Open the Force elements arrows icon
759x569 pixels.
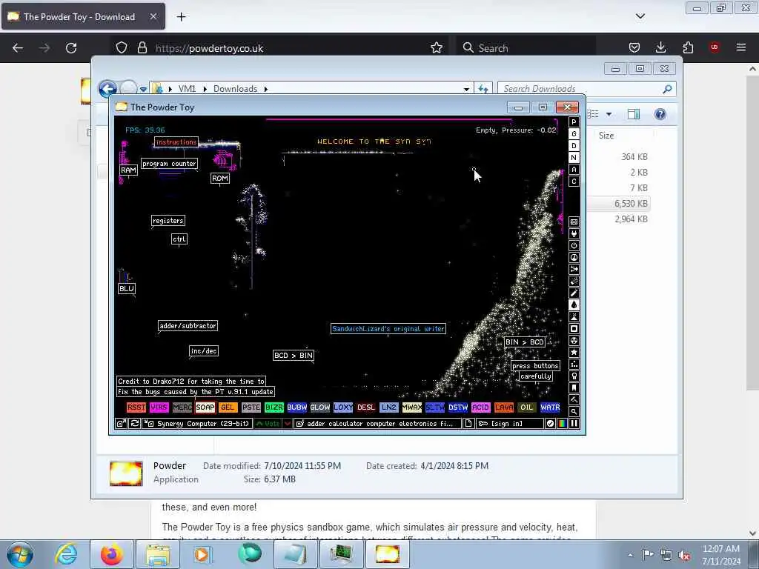(x=574, y=269)
